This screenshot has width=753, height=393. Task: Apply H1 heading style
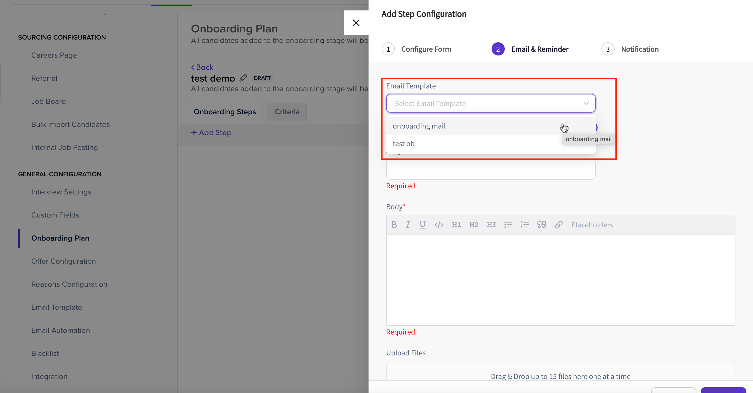[456, 225]
